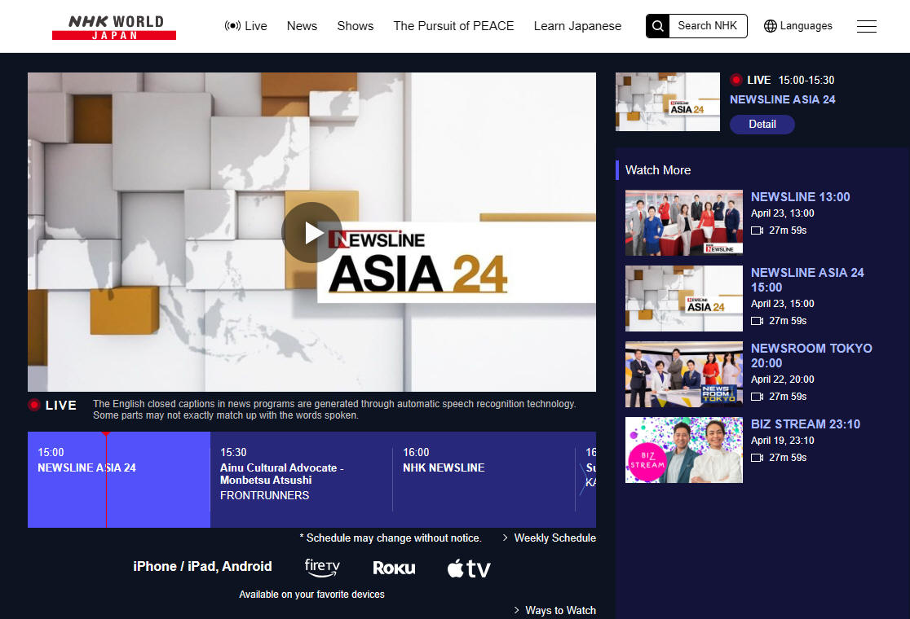910x619 pixels.
Task: Click the red LIVE dot beside 15:00-15:30
Action: (x=736, y=80)
